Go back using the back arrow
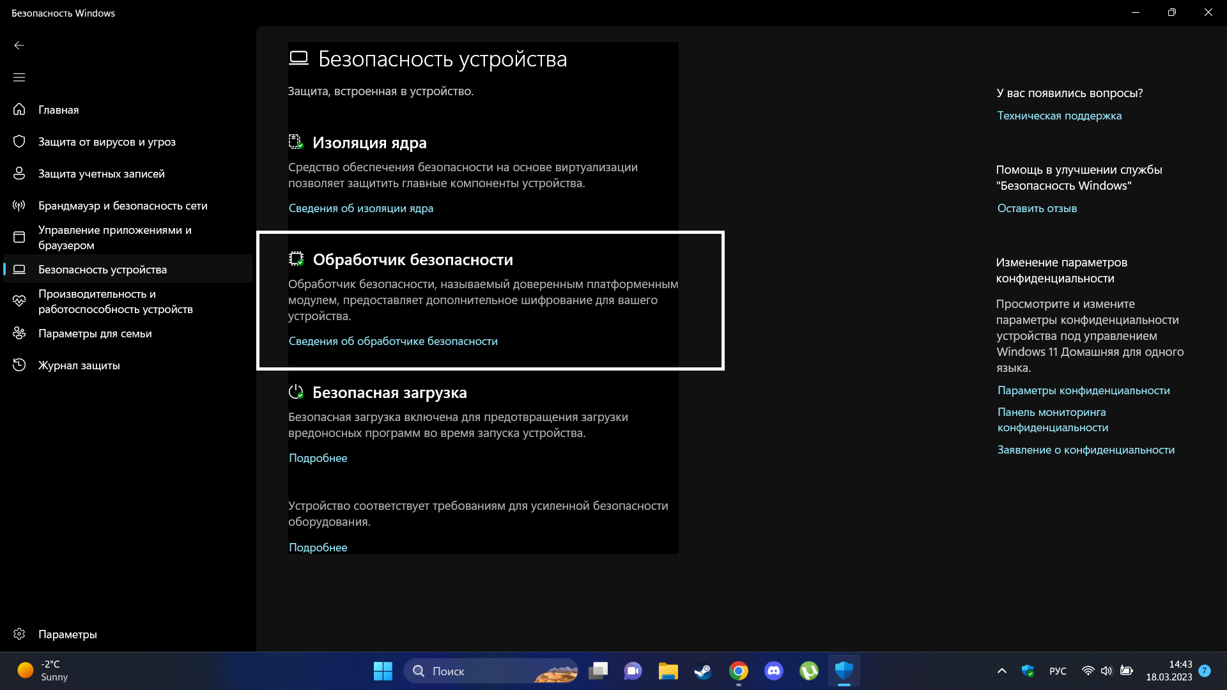 click(x=19, y=45)
